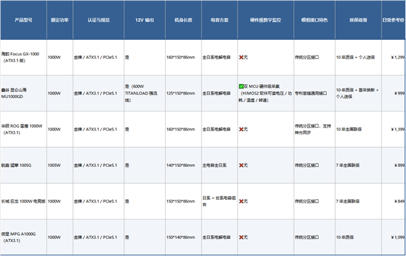Viewport: 406px width, 256px height.
Task: Click the 140*150*86mm size cell
Action: 183,165
